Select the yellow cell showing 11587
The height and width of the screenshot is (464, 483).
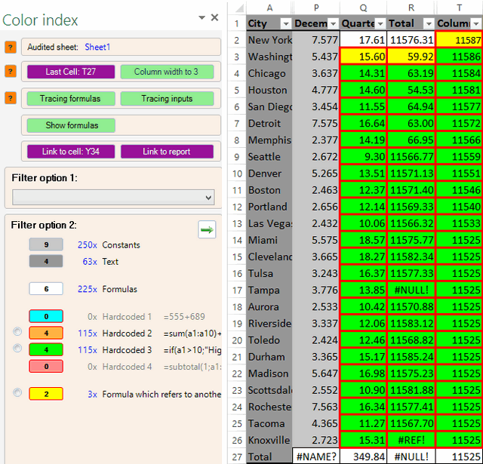(460, 40)
